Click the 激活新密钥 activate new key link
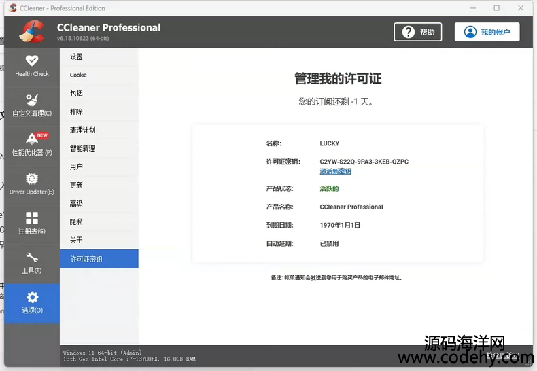Image resolution: width=537 pixels, height=371 pixels. 335,171
